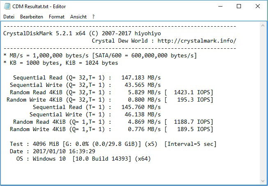Click the scrollbar down arrow

tap(263, 181)
